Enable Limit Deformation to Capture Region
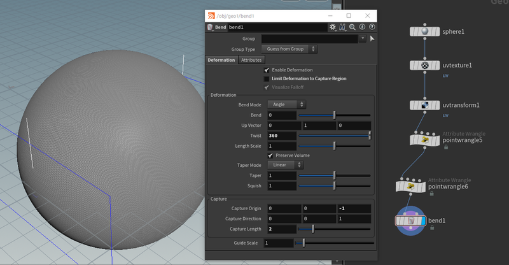Screen dimensions: 509x265 coord(267,79)
